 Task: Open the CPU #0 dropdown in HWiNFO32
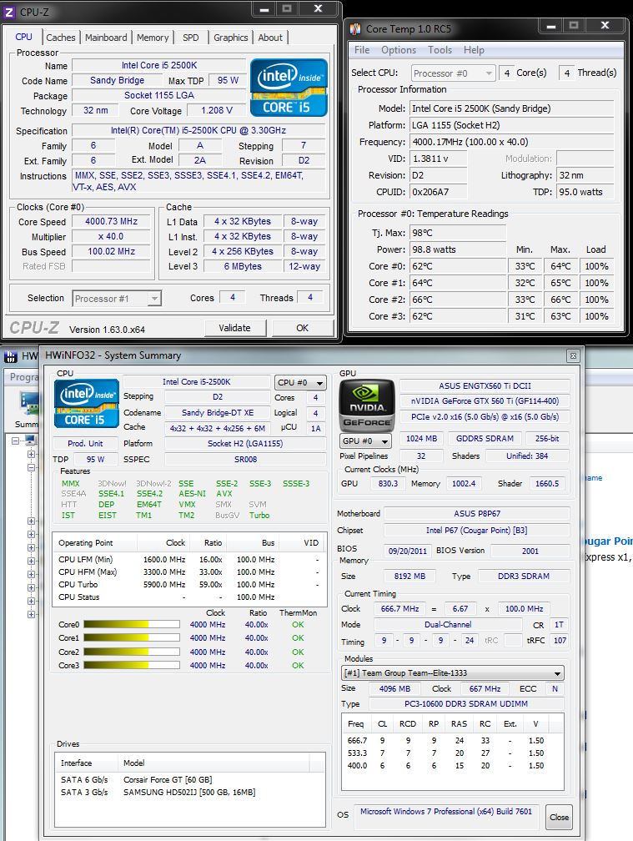[x=300, y=382]
